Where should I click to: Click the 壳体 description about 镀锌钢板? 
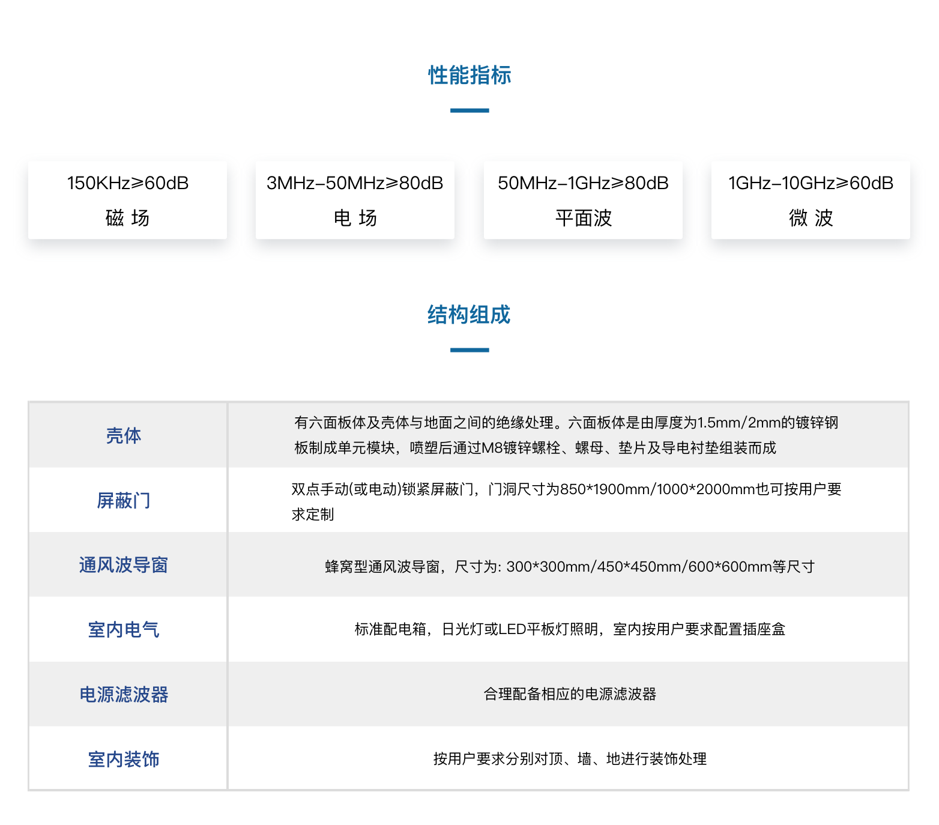(566, 435)
